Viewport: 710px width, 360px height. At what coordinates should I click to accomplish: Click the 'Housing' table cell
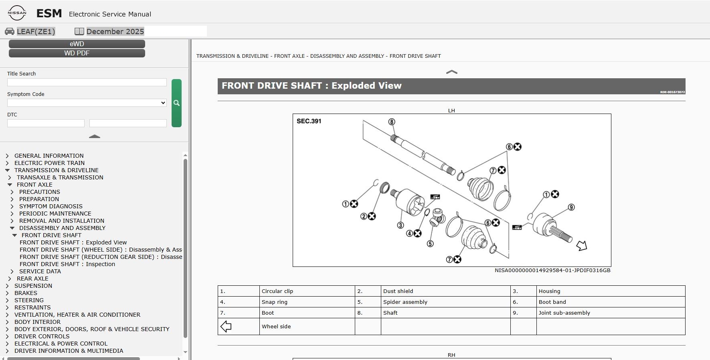tap(611, 291)
